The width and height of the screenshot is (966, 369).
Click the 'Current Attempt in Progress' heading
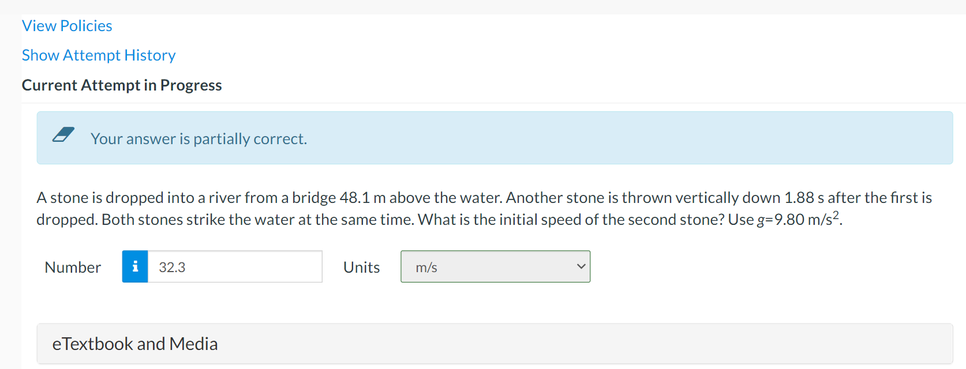click(122, 85)
